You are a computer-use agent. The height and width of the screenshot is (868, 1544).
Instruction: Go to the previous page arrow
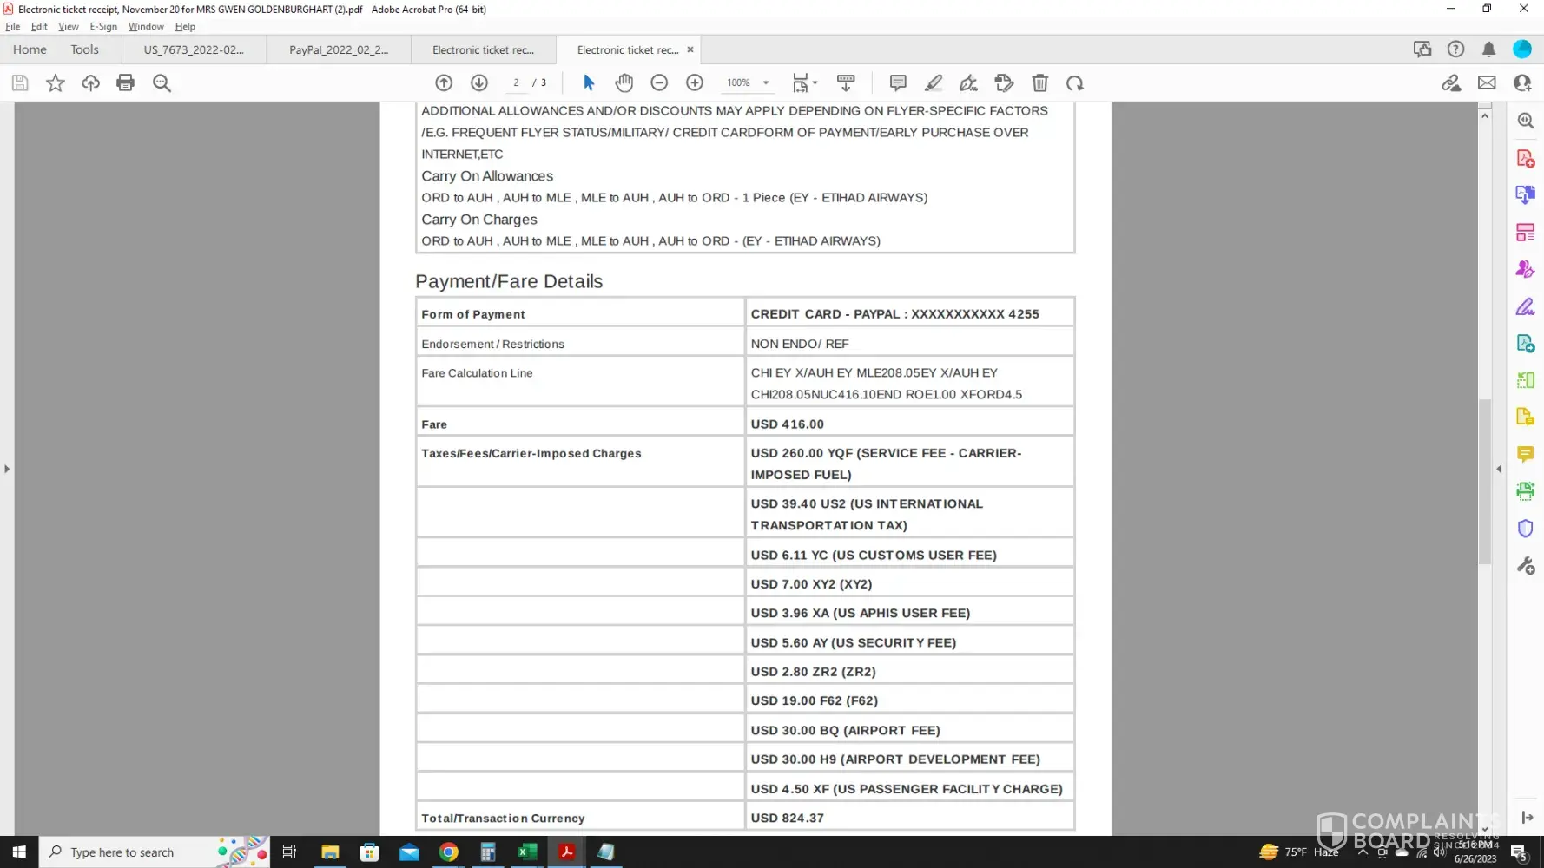click(x=444, y=83)
